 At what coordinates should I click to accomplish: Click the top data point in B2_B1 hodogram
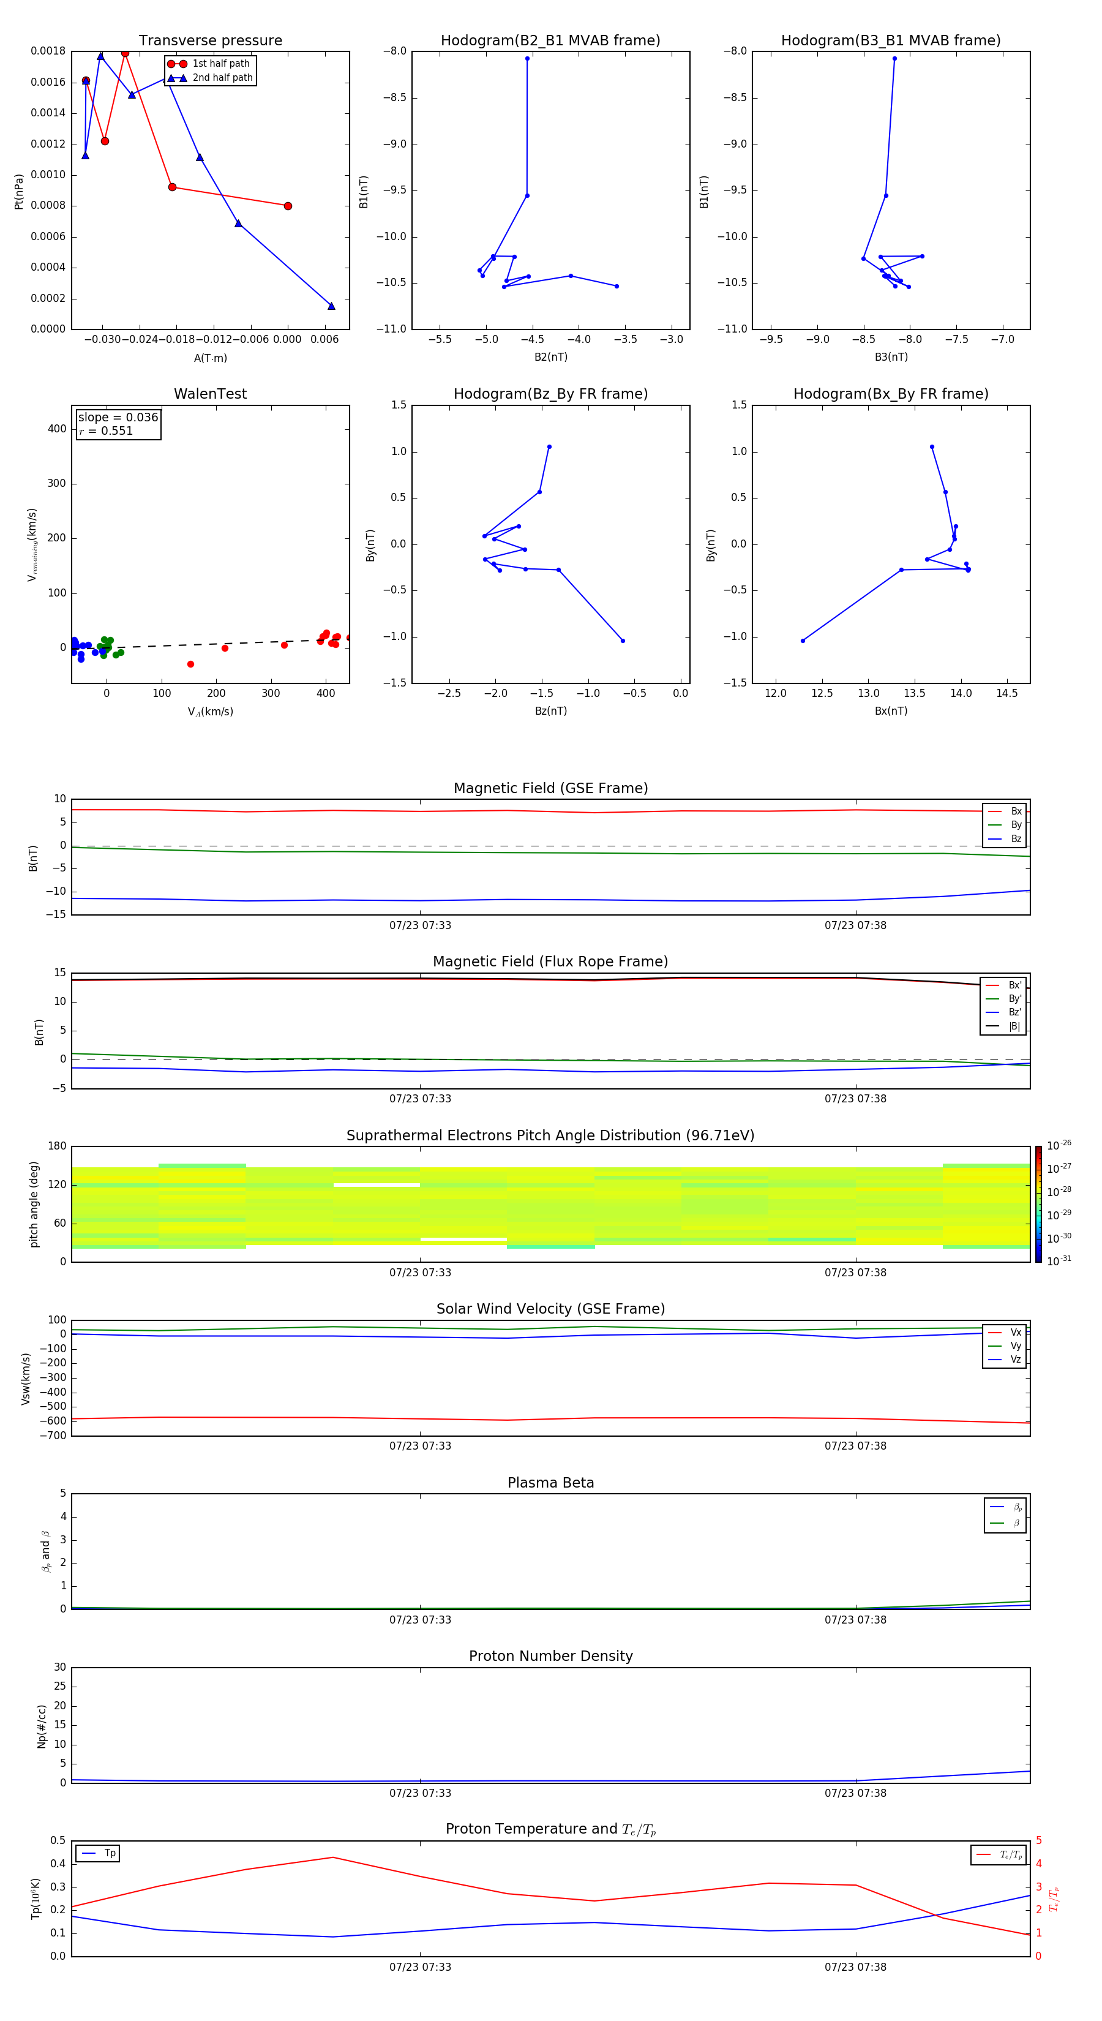pos(527,58)
